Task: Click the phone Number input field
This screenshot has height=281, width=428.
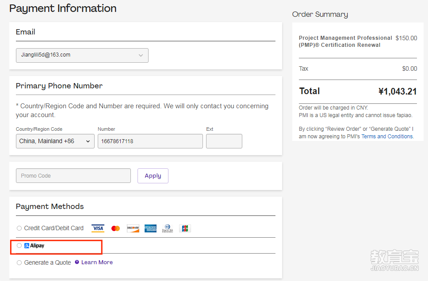Action: (150, 141)
